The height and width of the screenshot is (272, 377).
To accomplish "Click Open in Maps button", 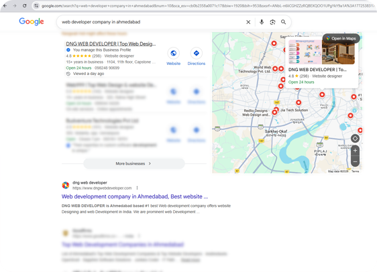I will pos(341,38).
